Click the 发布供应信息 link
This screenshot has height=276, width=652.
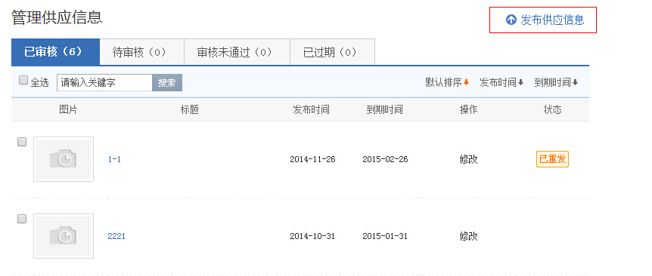(x=552, y=20)
